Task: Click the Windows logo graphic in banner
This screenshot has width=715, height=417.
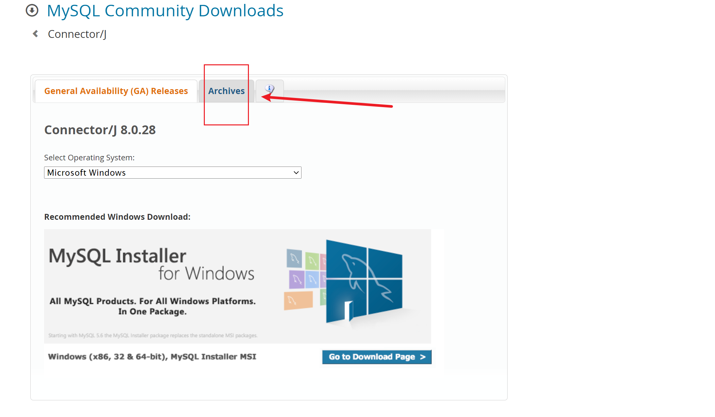Action: (364, 282)
